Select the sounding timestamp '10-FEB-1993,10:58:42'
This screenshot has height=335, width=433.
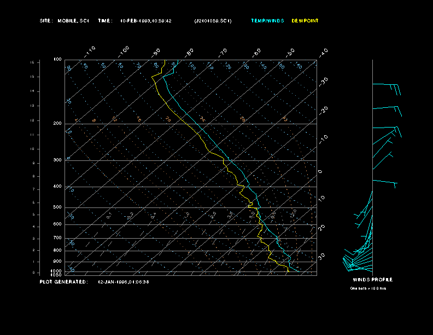click(146, 21)
